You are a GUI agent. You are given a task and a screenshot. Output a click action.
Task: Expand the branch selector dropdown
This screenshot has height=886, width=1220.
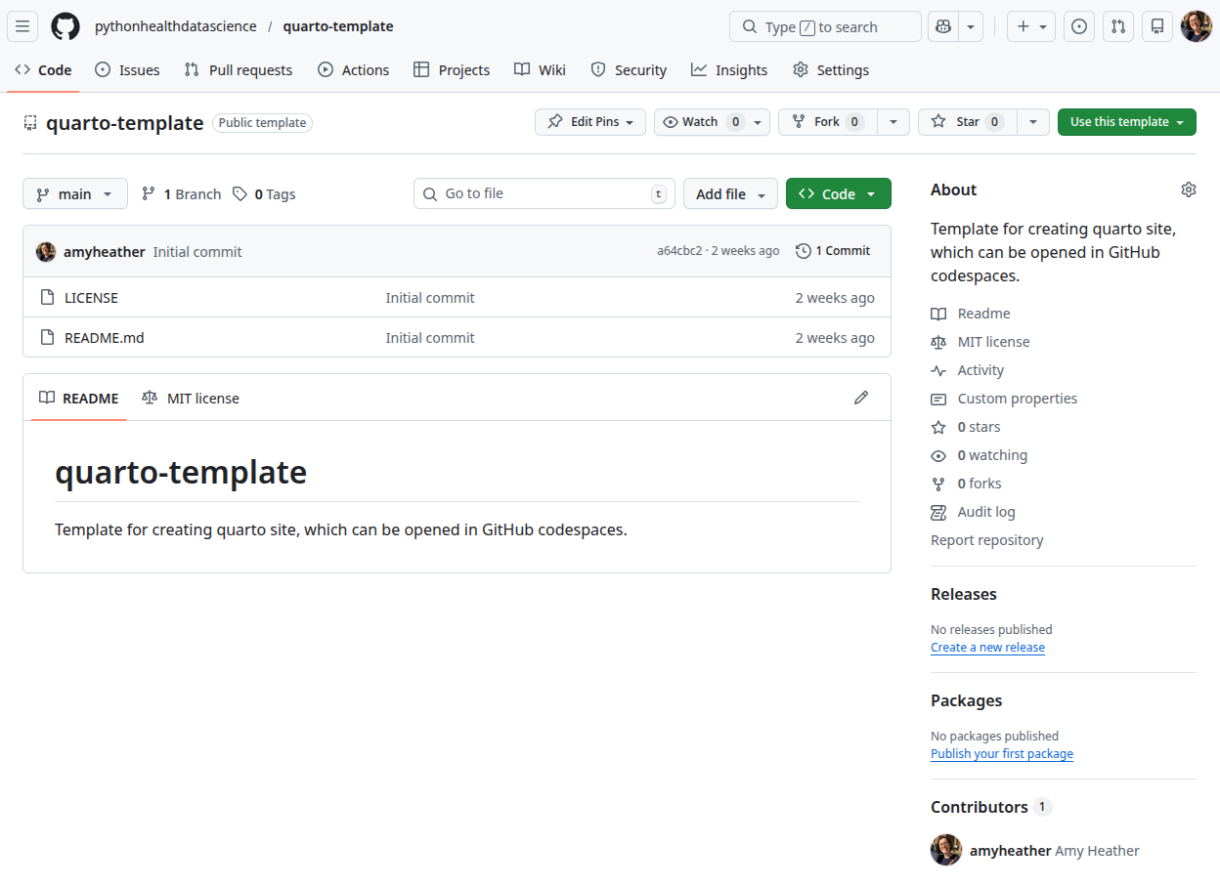click(x=74, y=193)
